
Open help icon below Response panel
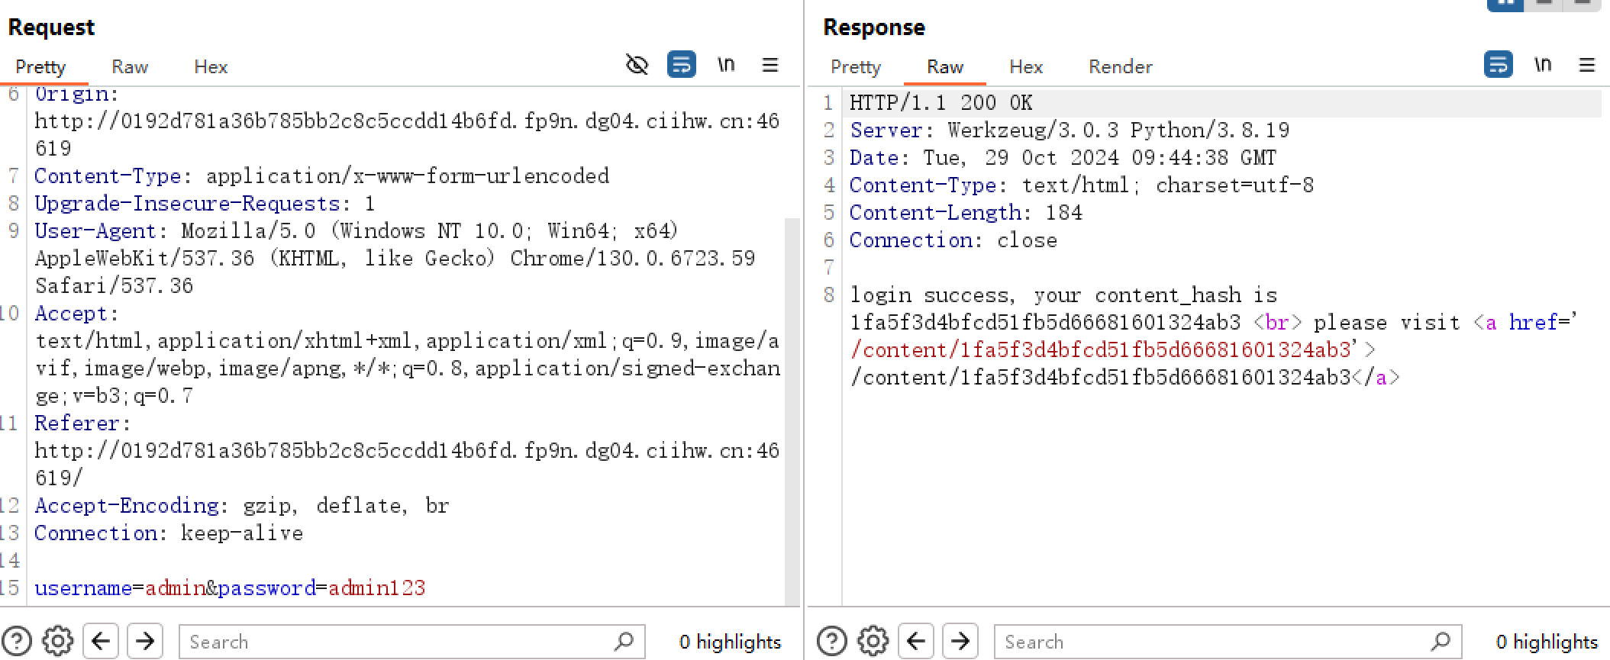click(832, 641)
